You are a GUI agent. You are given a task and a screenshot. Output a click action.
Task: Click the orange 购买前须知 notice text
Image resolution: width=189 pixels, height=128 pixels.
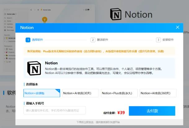coord(96,52)
